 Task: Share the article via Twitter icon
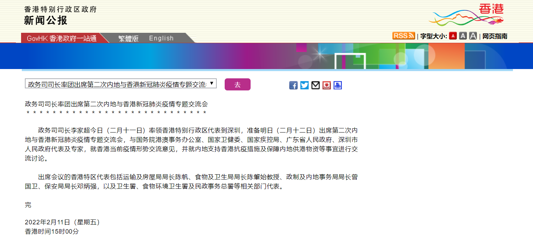pyautogui.click(x=304, y=85)
